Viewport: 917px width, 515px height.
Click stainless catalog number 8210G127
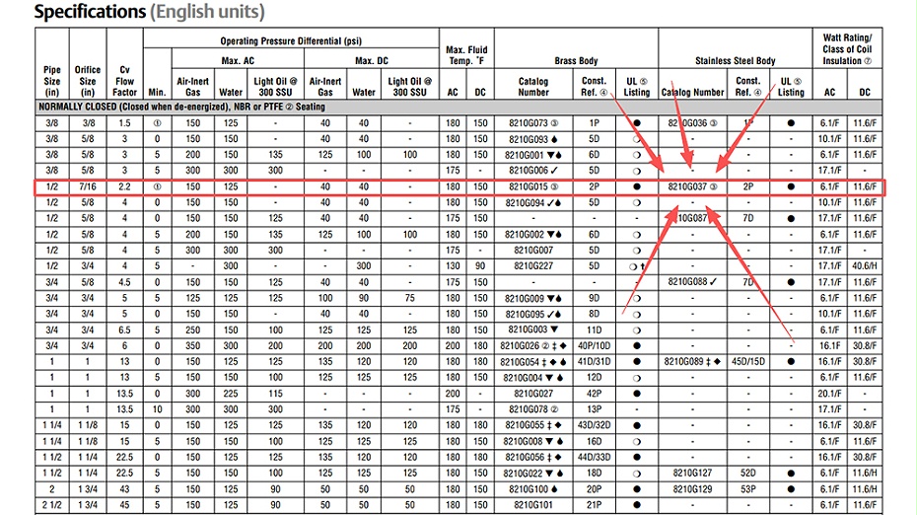tap(693, 474)
